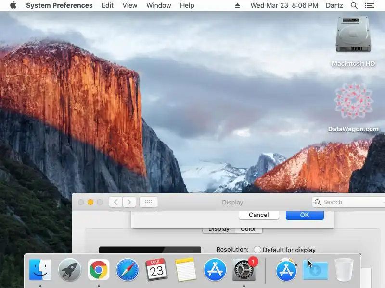Open Google Chrome from the Dock

click(99, 270)
